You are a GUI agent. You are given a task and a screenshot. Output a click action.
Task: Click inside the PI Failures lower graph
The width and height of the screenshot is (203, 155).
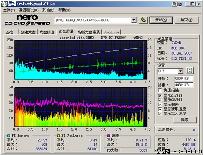(x=81, y=107)
